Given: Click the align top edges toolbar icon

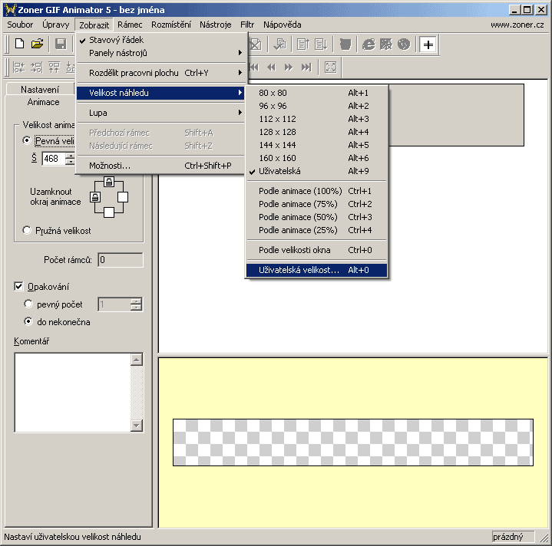Looking at the screenshot, I should (54, 67).
